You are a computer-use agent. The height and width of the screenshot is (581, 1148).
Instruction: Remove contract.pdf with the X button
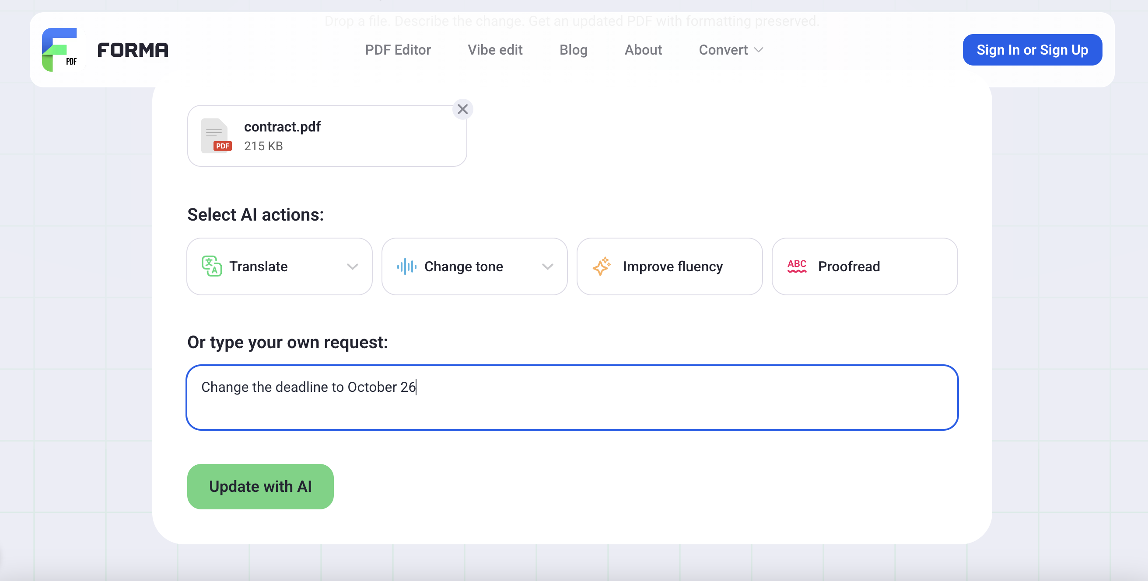click(462, 109)
